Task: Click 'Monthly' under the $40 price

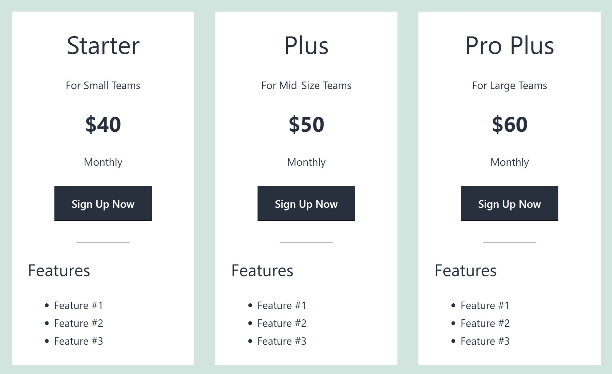Action: [103, 162]
